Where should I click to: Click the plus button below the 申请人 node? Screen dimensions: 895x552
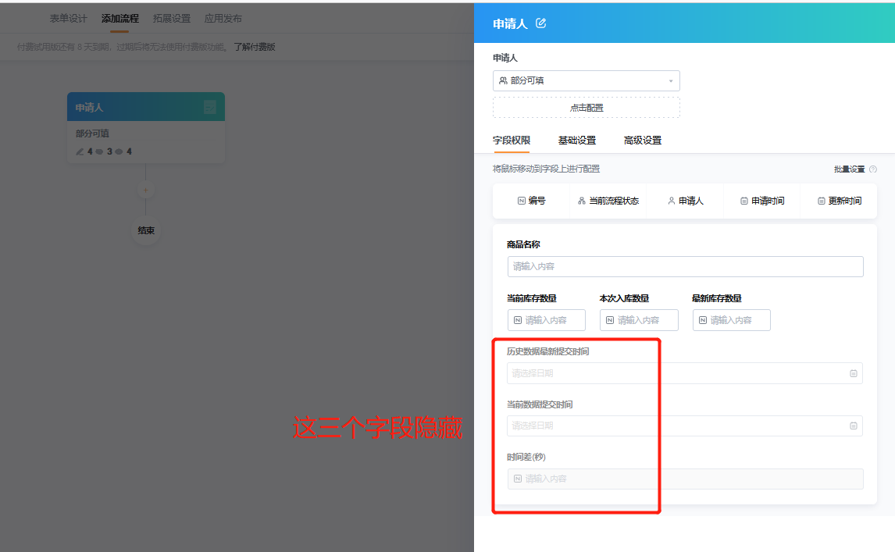coord(145,190)
